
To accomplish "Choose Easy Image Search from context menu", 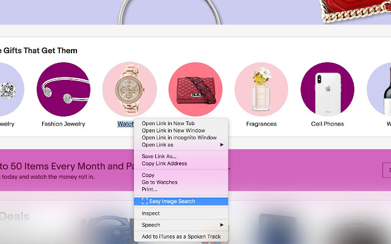I will (x=181, y=201).
